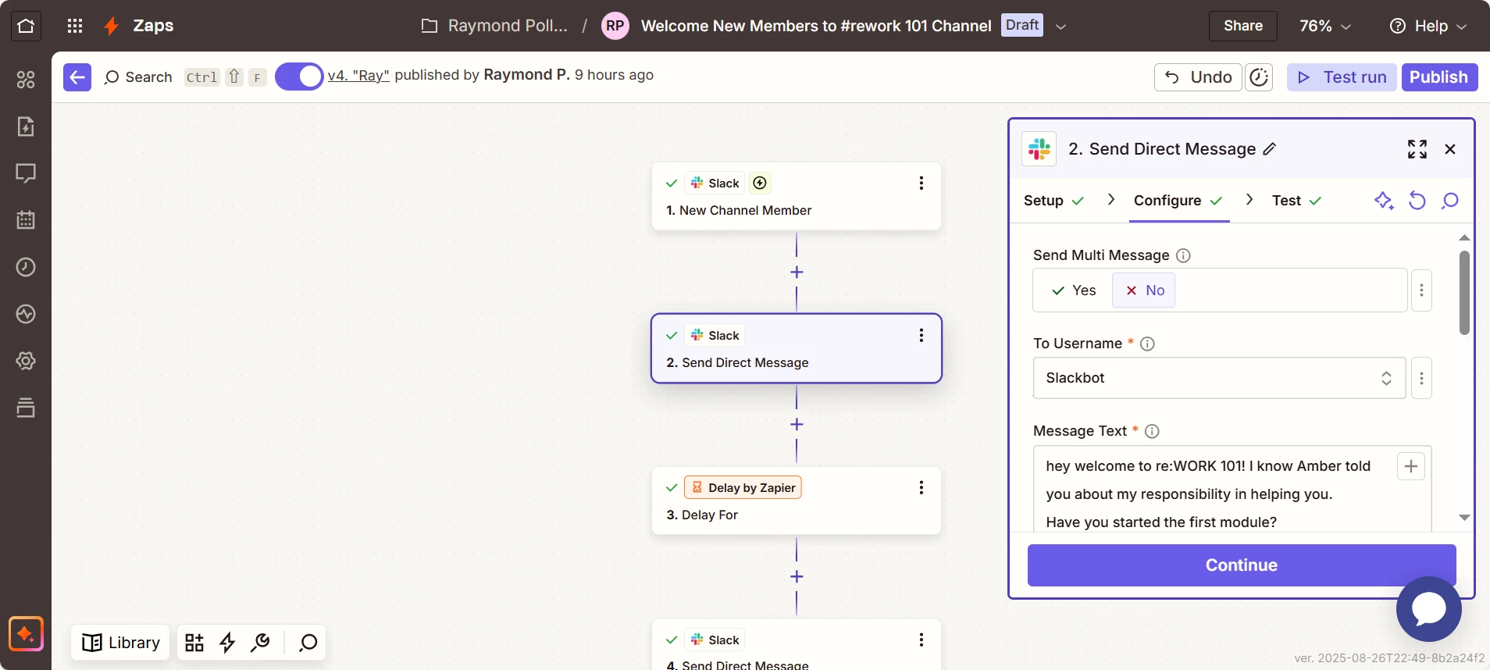Open the Help menu

pos(1428,26)
